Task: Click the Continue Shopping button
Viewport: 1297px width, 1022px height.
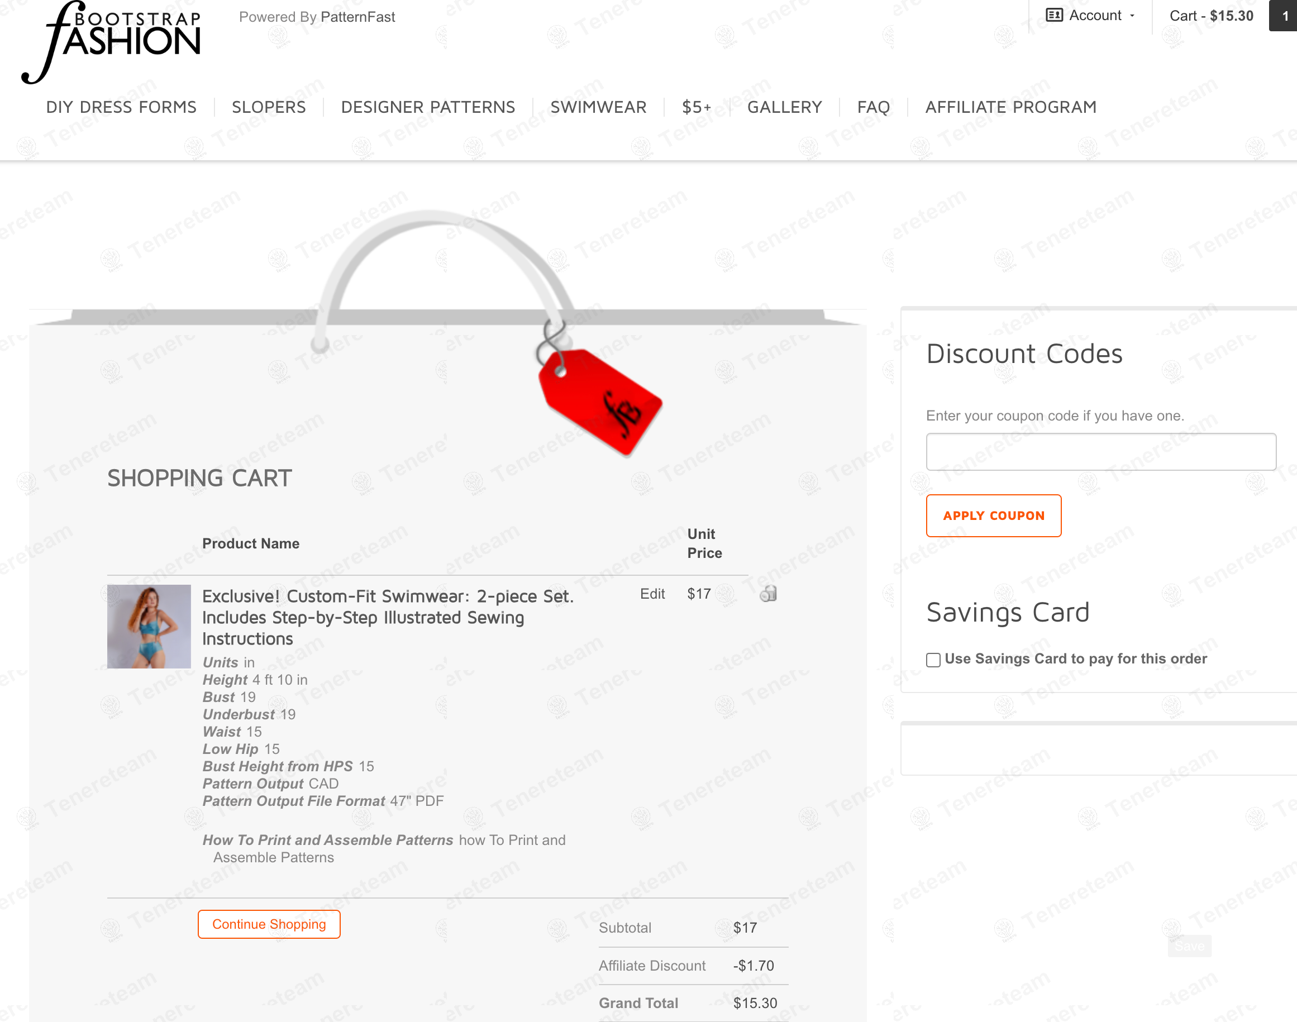Action: [269, 924]
